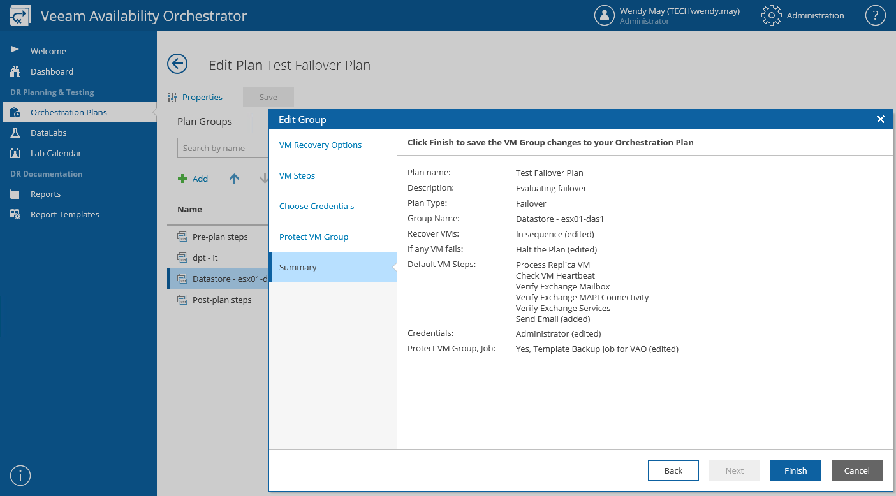Click the Administration gear icon
Viewport: 896px width, 496px height.
tap(772, 15)
